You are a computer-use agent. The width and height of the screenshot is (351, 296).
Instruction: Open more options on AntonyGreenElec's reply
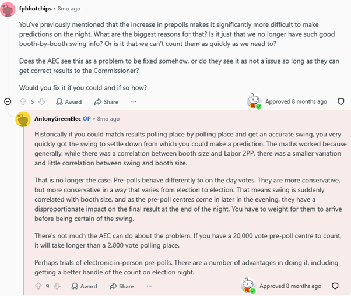[149, 286]
